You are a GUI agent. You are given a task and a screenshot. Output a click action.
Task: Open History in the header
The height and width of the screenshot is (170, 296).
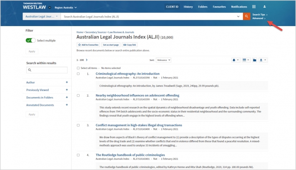(188, 7)
